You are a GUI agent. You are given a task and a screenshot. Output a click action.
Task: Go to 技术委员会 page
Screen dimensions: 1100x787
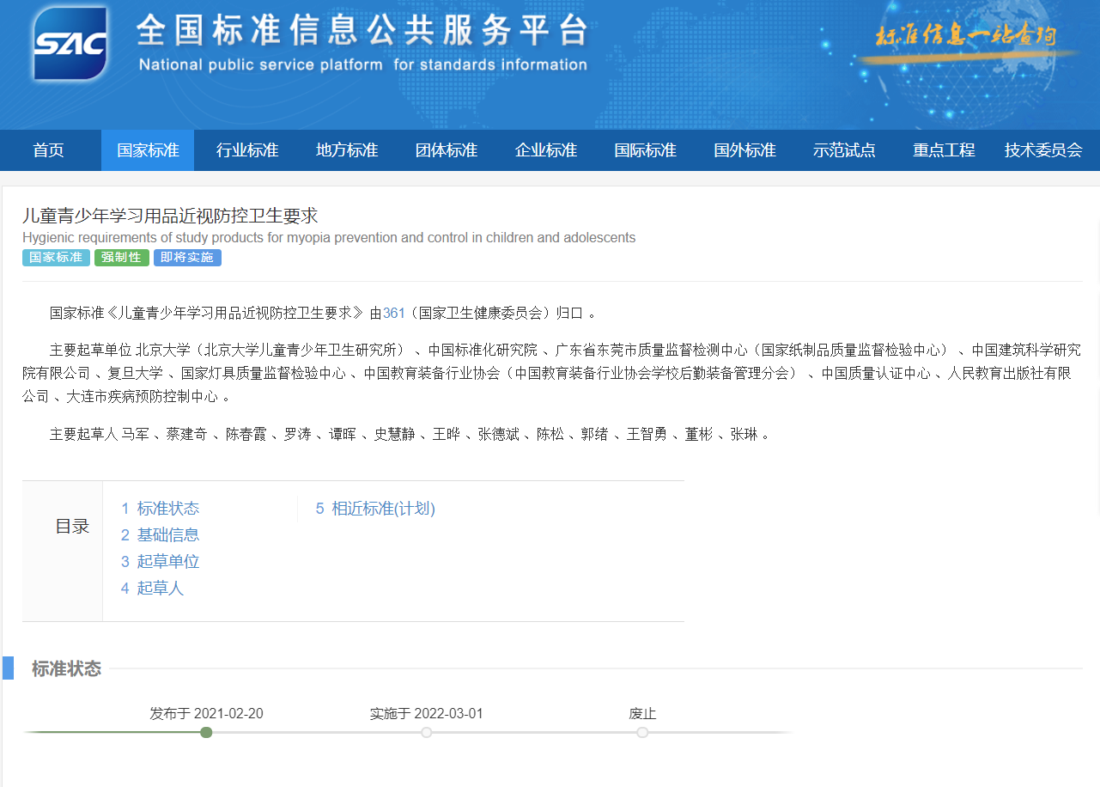click(1043, 150)
